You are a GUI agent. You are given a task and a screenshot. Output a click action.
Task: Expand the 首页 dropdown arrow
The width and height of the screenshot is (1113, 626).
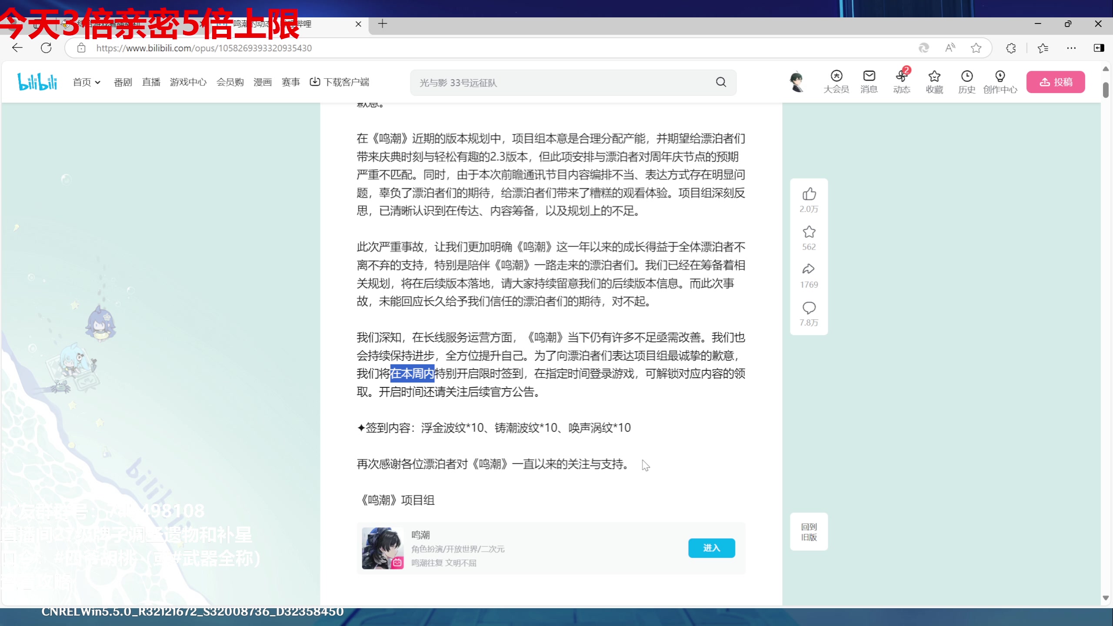coord(98,82)
